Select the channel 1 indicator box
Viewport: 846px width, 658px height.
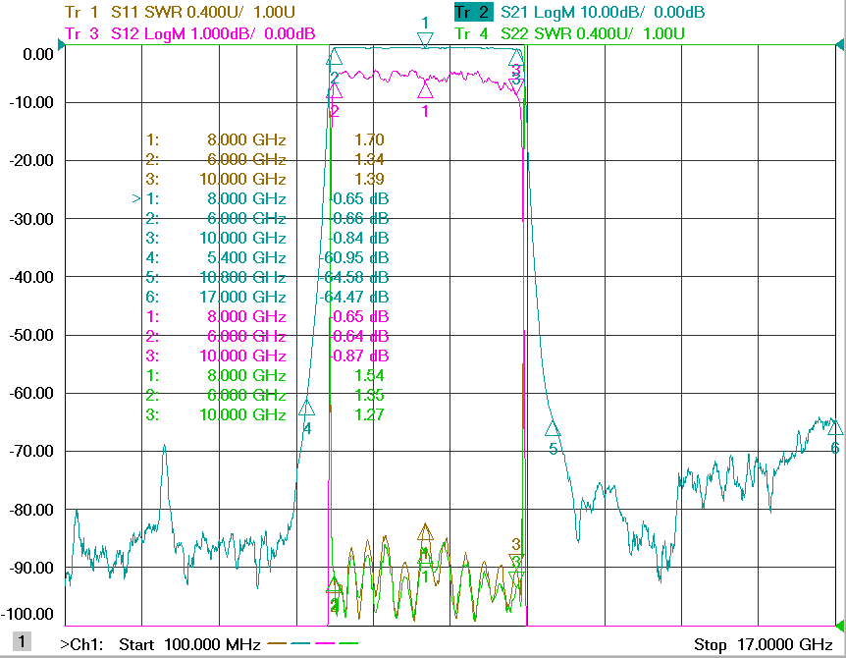[x=22, y=642]
